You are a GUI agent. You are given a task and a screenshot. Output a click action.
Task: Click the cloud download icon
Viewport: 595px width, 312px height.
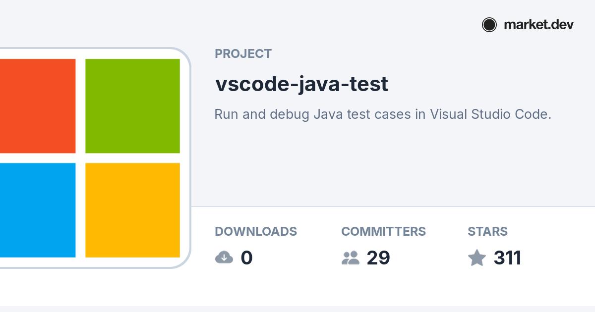tap(224, 258)
